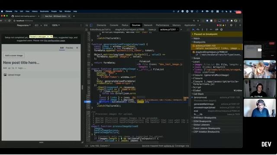Close the post editor with X
This screenshot has height=155, width=277.
tap(77, 48)
